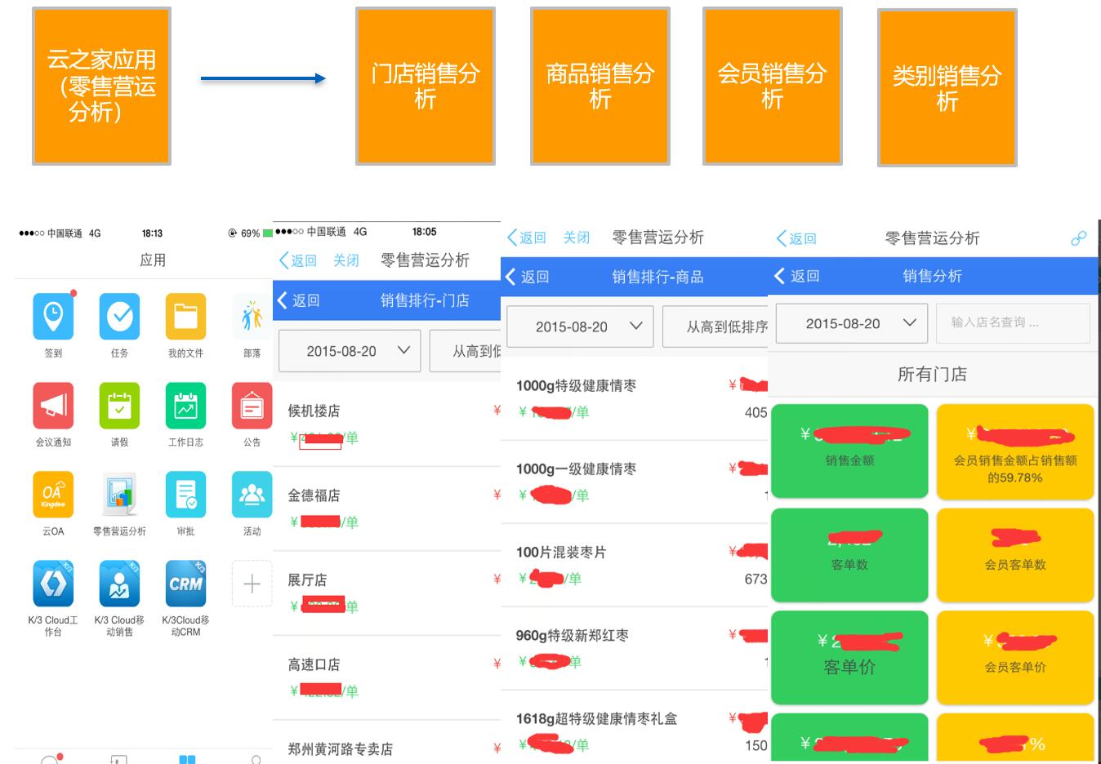The height and width of the screenshot is (764, 1101).
Task: Open the green 客单价 card
Action: pos(849,657)
